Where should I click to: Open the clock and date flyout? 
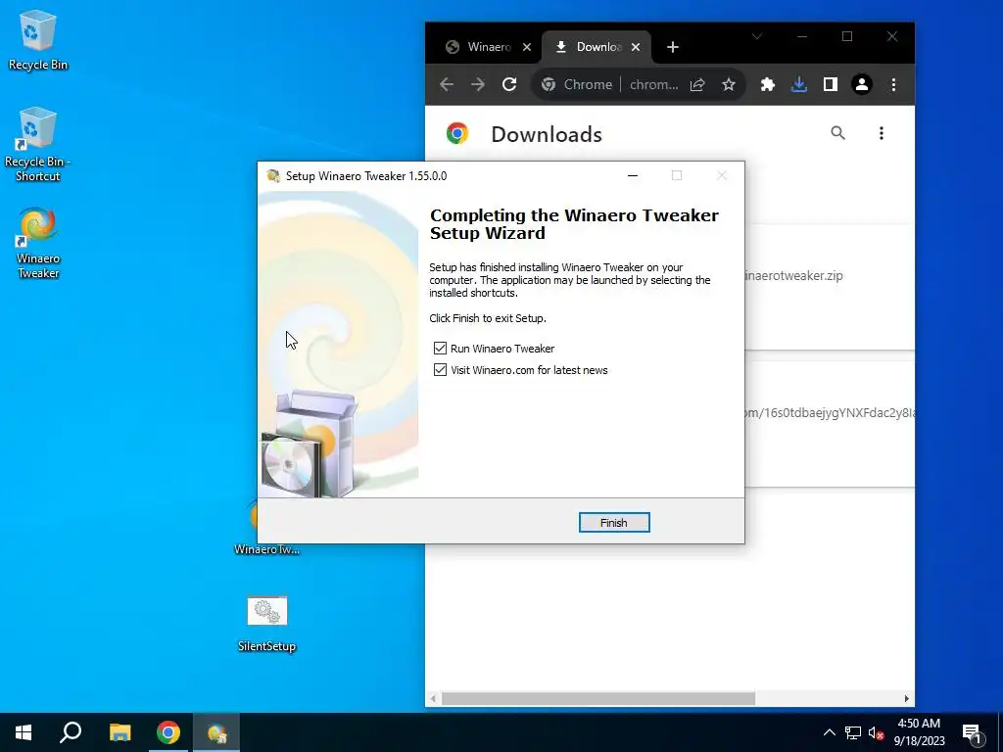pos(919,732)
